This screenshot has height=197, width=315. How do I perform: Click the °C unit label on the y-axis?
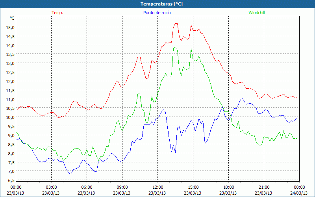(x=12, y=18)
